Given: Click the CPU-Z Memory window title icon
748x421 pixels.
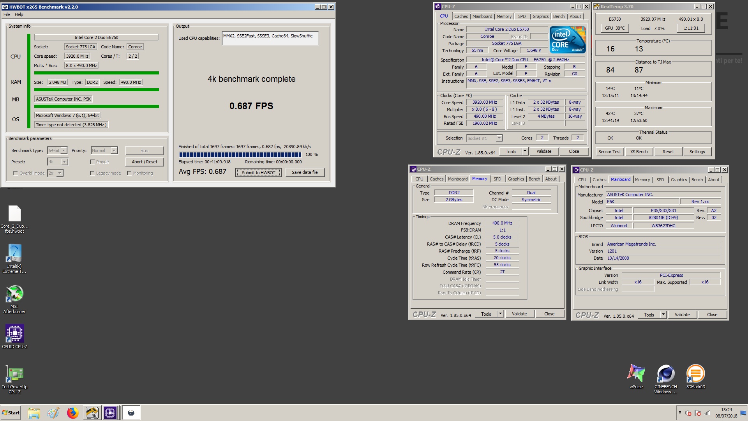Looking at the screenshot, I should [413, 169].
